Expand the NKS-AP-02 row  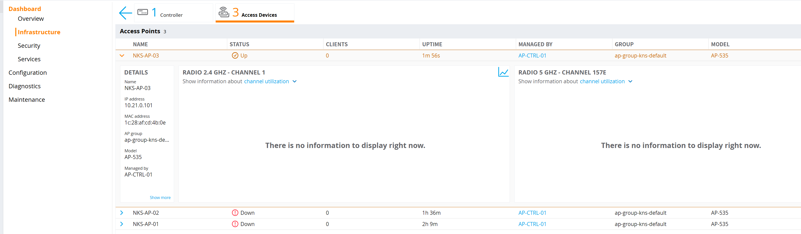point(122,212)
